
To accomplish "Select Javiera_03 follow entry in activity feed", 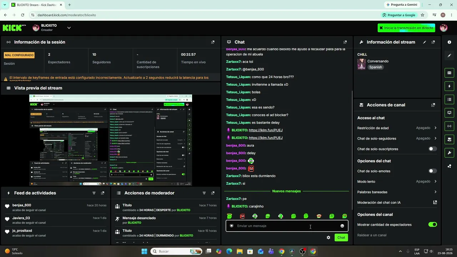I will [x=56, y=220].
